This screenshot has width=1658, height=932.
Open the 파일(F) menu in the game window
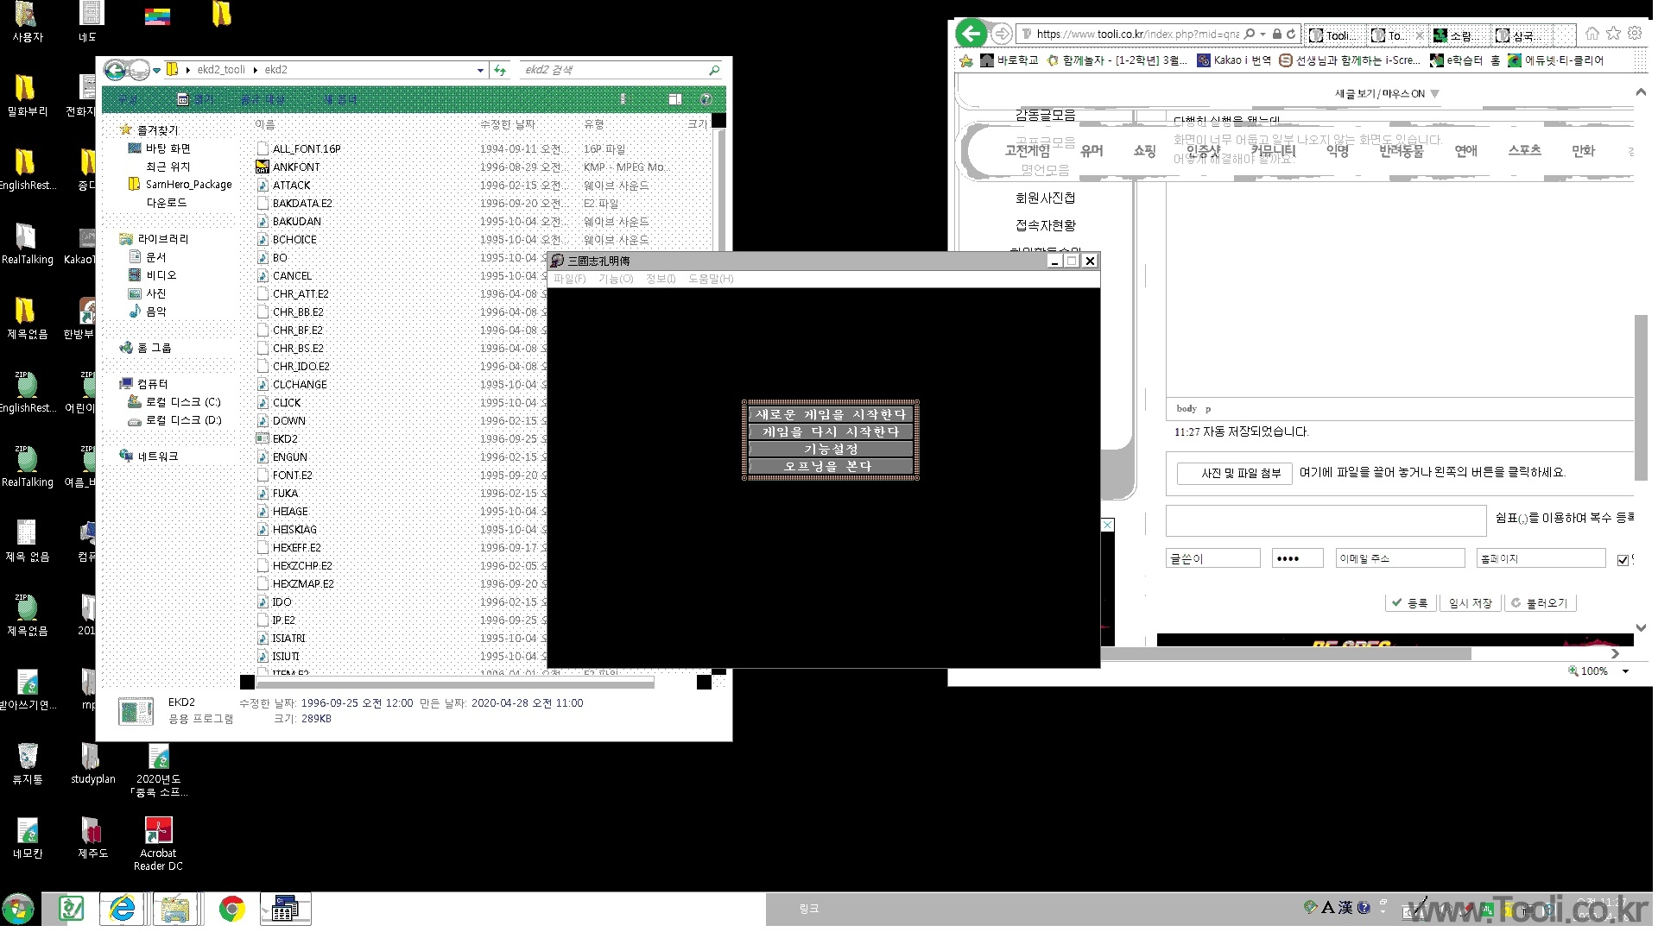coord(569,279)
